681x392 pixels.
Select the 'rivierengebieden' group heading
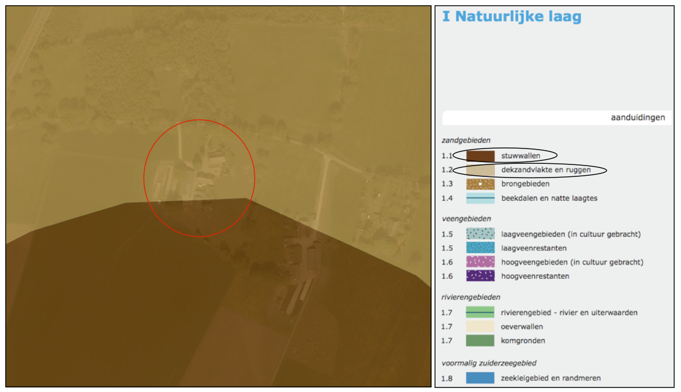pyautogui.click(x=471, y=298)
